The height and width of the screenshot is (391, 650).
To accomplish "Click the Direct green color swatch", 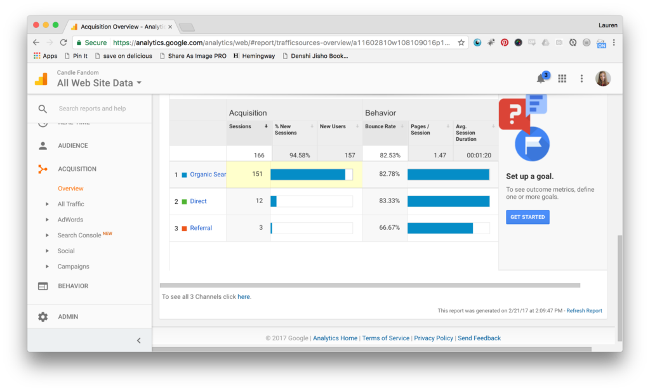I will (185, 202).
